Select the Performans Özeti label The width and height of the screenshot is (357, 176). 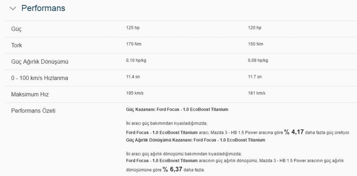tap(33, 111)
